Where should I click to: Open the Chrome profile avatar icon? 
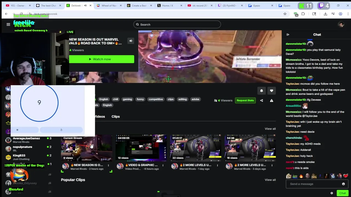coord(341,14)
